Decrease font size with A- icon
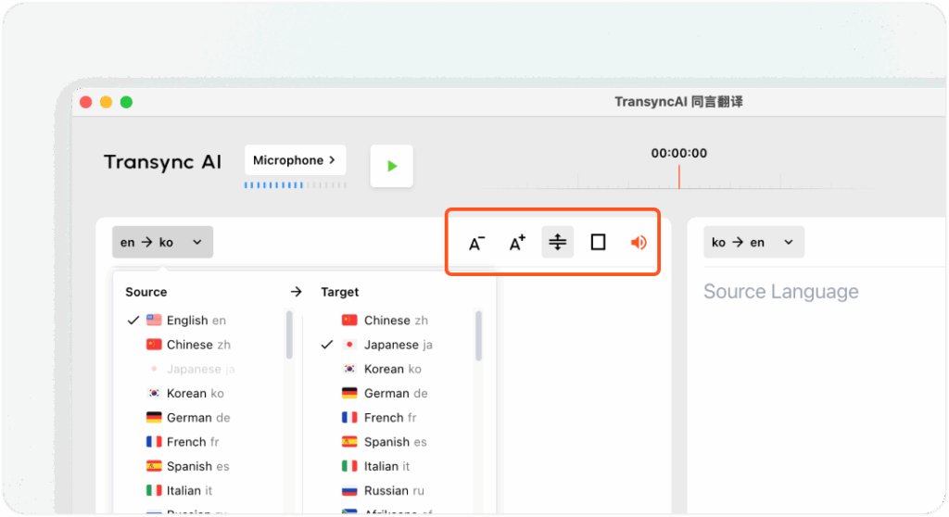Viewport: 949px width, 517px height. [x=476, y=243]
